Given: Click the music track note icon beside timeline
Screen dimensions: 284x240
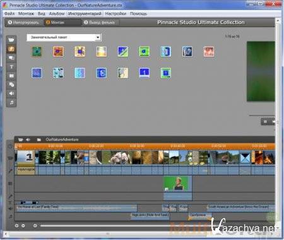Looking at the screenshot, I should [10, 217].
